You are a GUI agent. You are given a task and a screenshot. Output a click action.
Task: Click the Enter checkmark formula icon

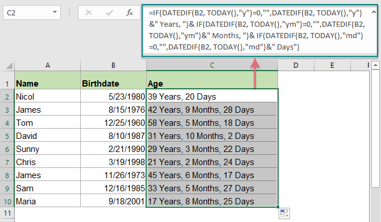tap(109, 13)
